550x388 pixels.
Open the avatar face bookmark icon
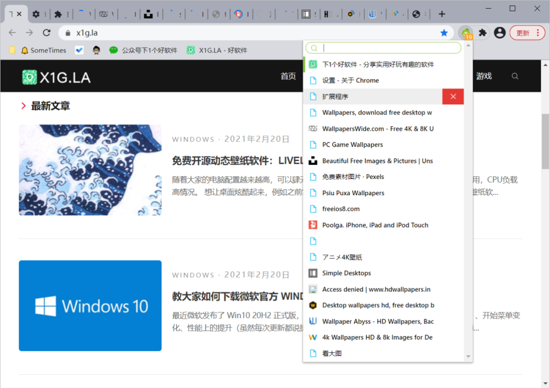click(x=96, y=50)
